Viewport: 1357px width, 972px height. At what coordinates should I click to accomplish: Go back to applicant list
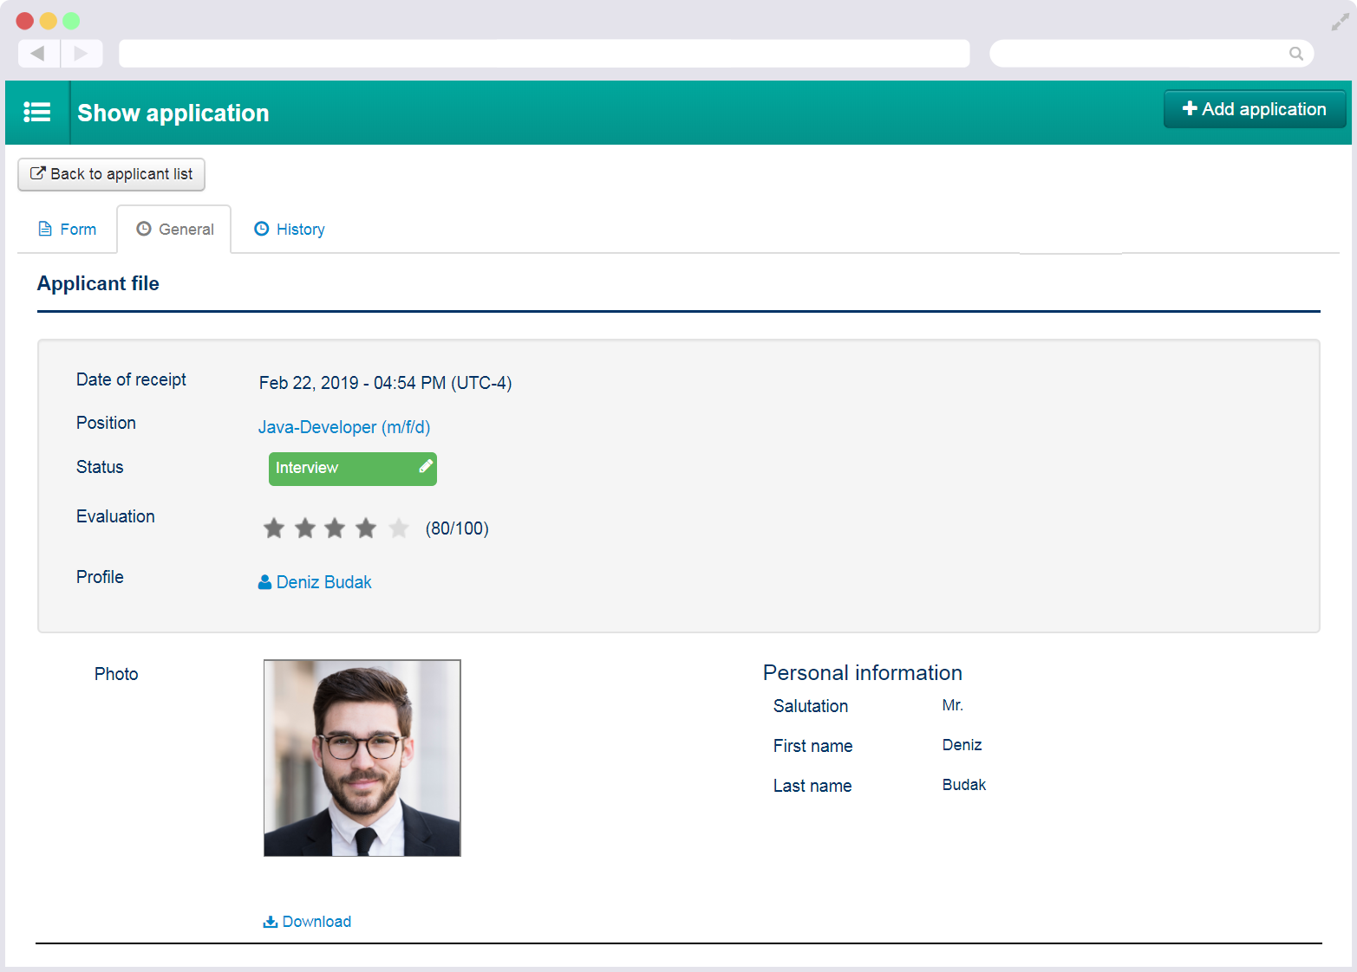click(x=112, y=174)
